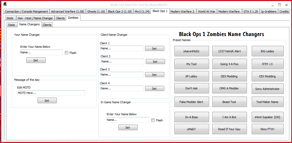292x143 pixels.
Task: Pick the DEX Modding preset
Action: point(229,76)
